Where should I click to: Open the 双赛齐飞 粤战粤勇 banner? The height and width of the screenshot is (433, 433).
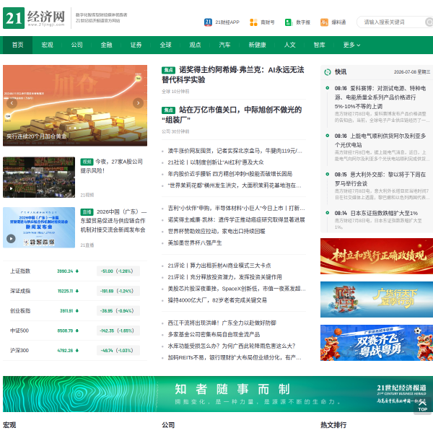pyautogui.click(x=377, y=343)
